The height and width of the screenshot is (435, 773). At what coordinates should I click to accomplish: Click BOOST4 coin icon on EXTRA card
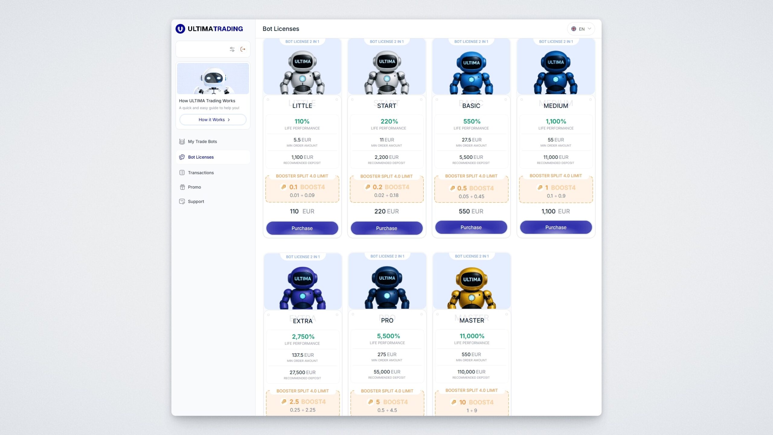pyautogui.click(x=284, y=401)
